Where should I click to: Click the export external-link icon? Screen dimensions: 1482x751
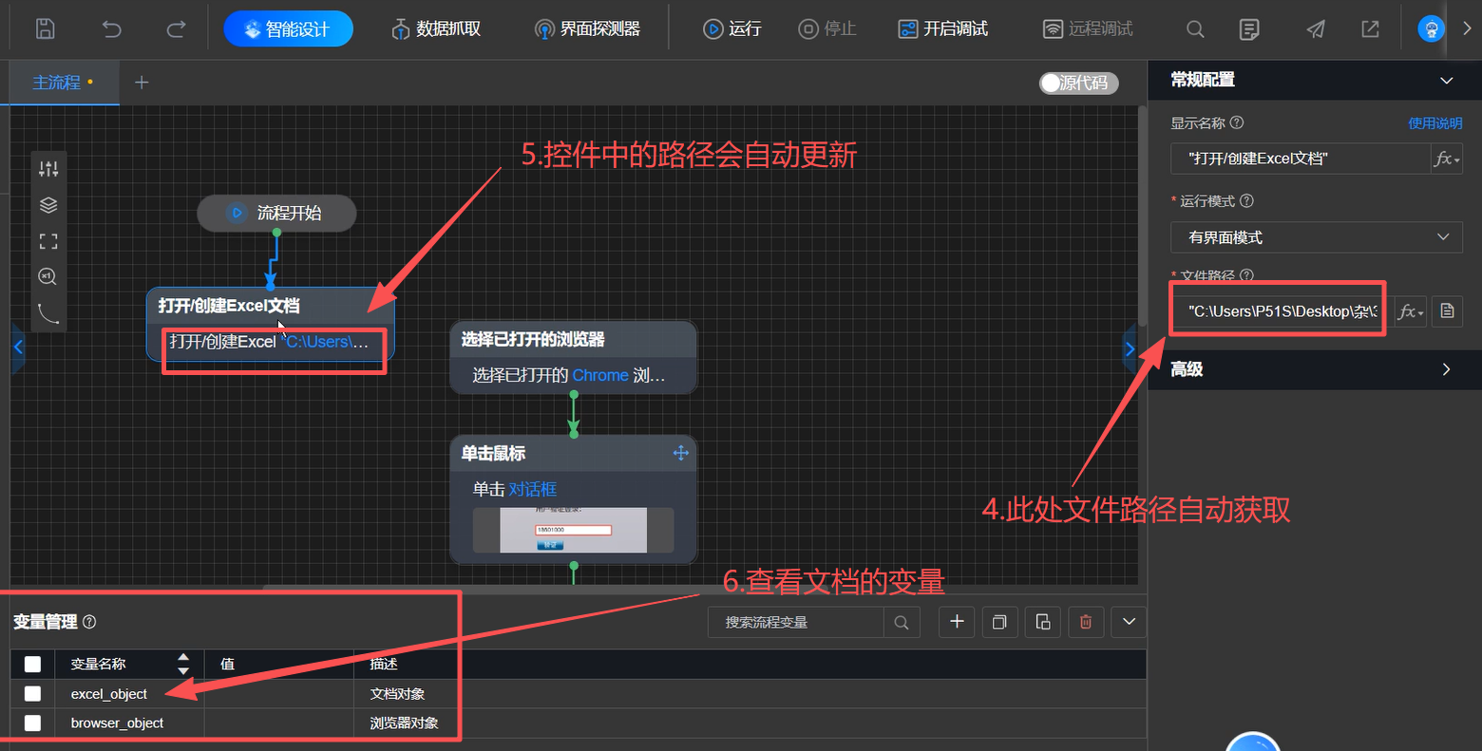point(1370,29)
